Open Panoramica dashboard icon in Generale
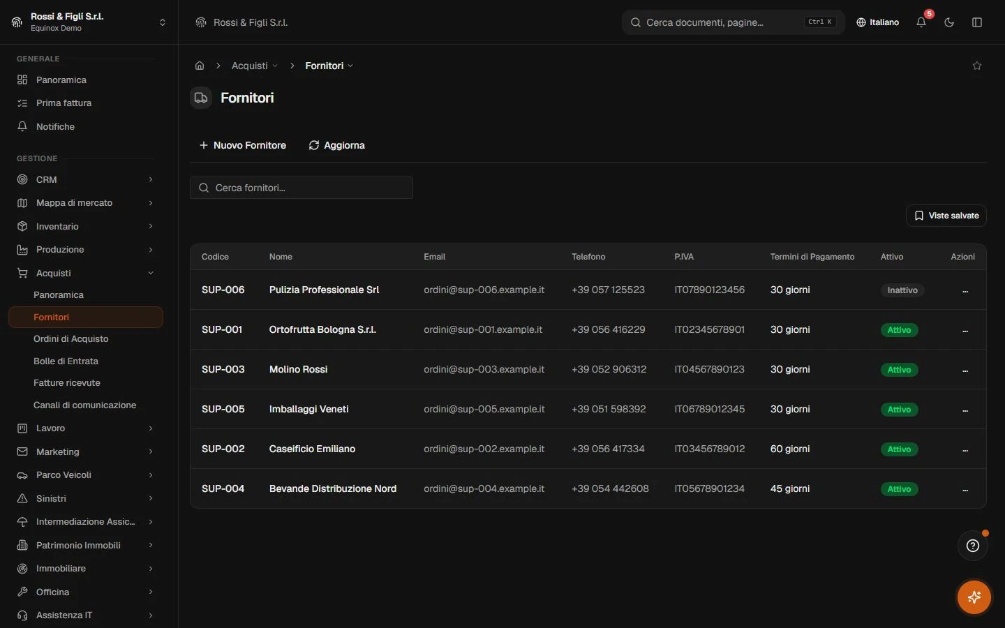This screenshot has height=628, width=1005. 22,80
